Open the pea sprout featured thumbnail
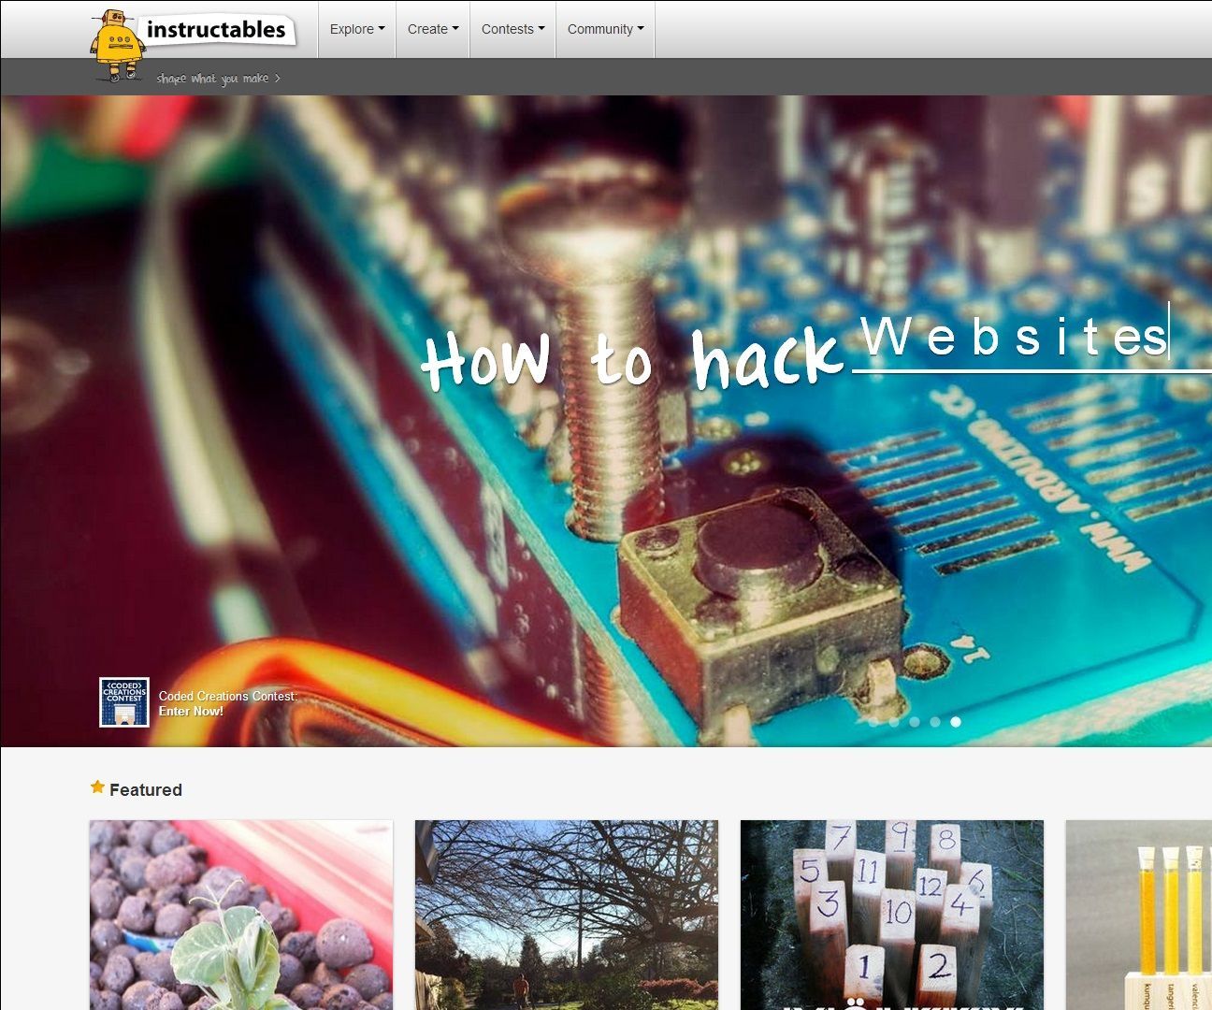 (239, 915)
